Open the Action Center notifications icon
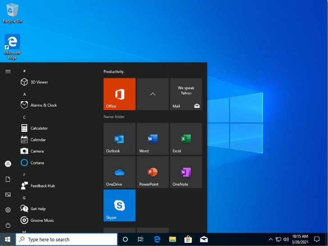 pos(317,239)
